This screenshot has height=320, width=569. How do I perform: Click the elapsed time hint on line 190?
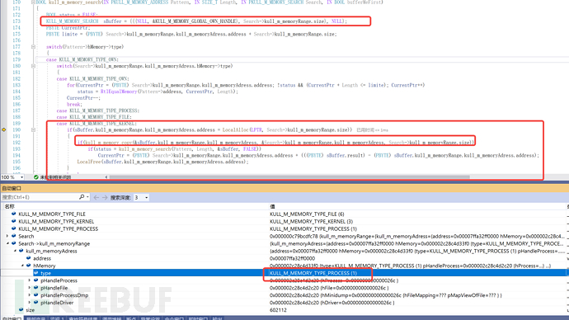372,129
